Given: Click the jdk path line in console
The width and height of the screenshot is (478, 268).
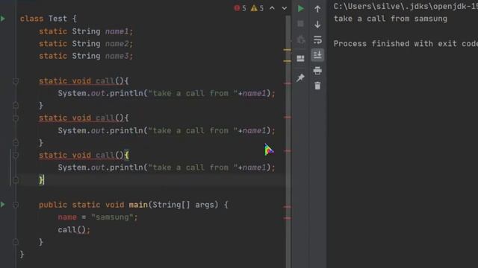Looking at the screenshot, I should coord(406,7).
